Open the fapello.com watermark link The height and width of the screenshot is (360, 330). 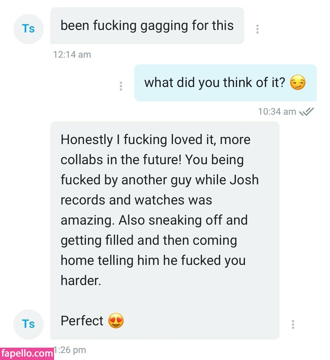coord(27,354)
